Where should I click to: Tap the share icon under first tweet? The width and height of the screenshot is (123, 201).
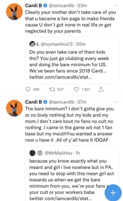pyautogui.click(x=101, y=89)
